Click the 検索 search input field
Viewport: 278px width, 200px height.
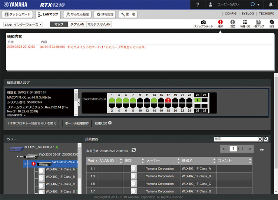coord(236,139)
